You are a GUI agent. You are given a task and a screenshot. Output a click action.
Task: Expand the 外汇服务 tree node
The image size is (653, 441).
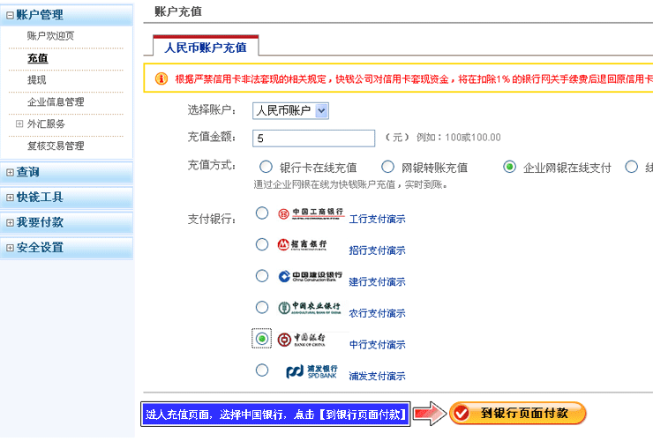(x=19, y=123)
